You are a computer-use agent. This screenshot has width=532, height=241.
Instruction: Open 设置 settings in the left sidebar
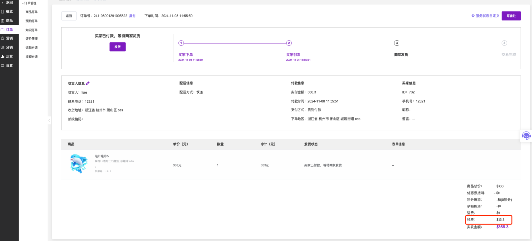tap(9, 65)
